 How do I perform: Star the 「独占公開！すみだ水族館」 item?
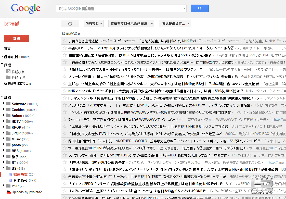point(64,62)
